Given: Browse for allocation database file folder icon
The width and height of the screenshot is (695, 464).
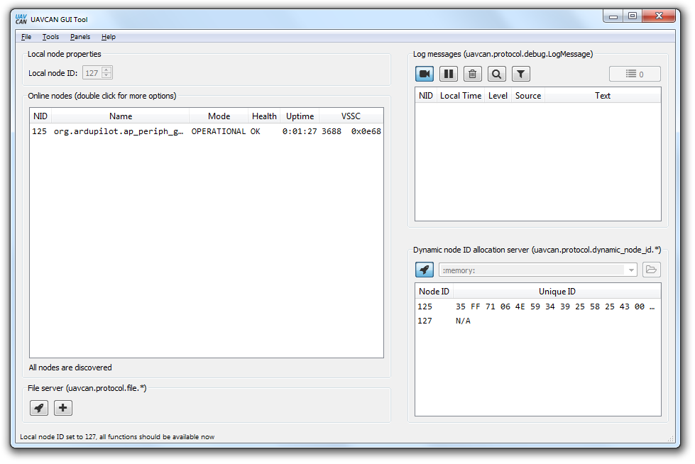Looking at the screenshot, I should coord(651,270).
